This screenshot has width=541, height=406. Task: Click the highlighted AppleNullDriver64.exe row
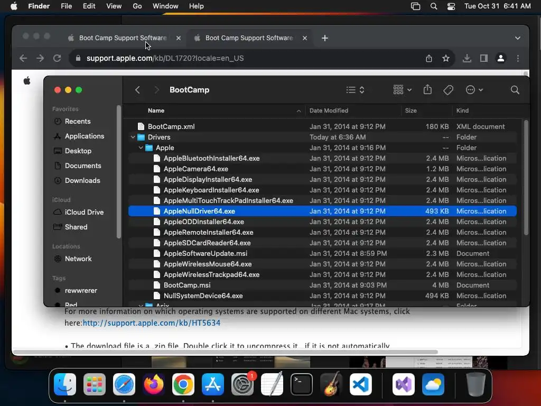coord(322,211)
